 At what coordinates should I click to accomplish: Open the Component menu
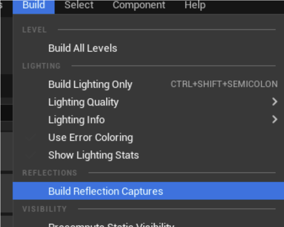(139, 6)
